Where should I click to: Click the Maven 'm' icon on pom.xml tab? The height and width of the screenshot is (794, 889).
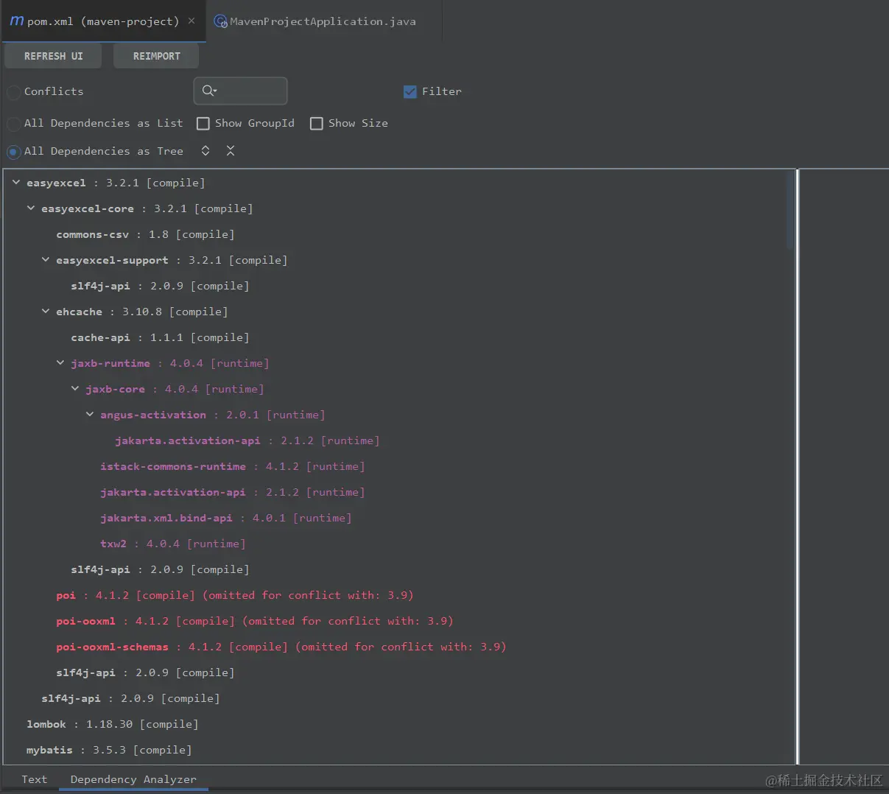pyautogui.click(x=16, y=21)
